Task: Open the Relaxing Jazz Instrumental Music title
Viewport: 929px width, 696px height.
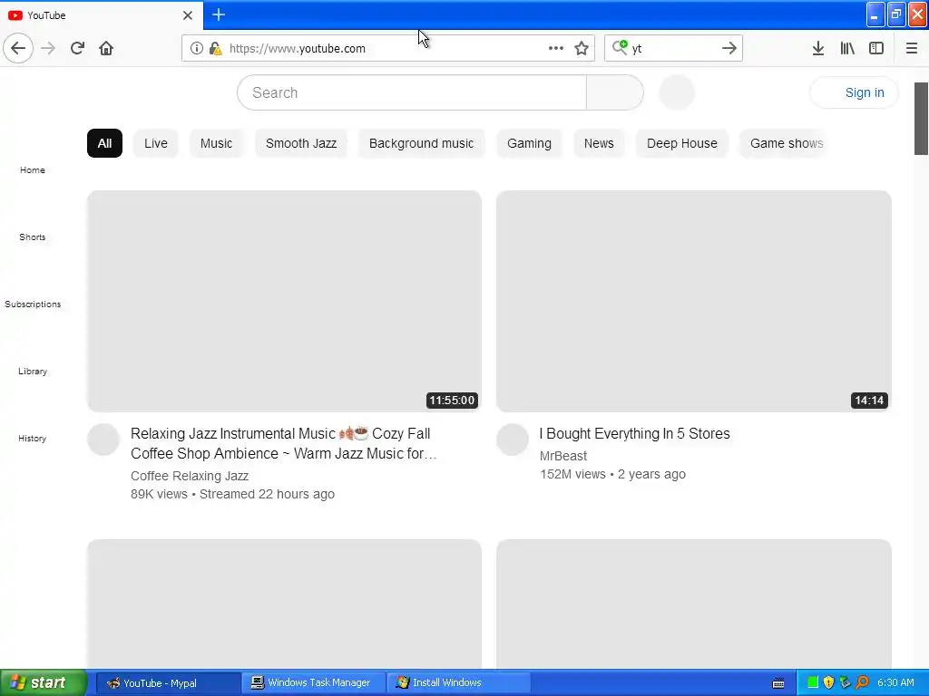Action: (284, 443)
